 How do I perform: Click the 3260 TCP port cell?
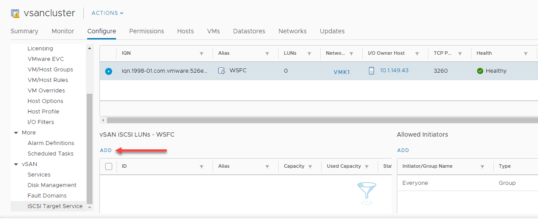(x=441, y=71)
